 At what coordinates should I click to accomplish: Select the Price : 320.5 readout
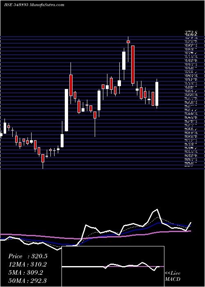pos(28,256)
